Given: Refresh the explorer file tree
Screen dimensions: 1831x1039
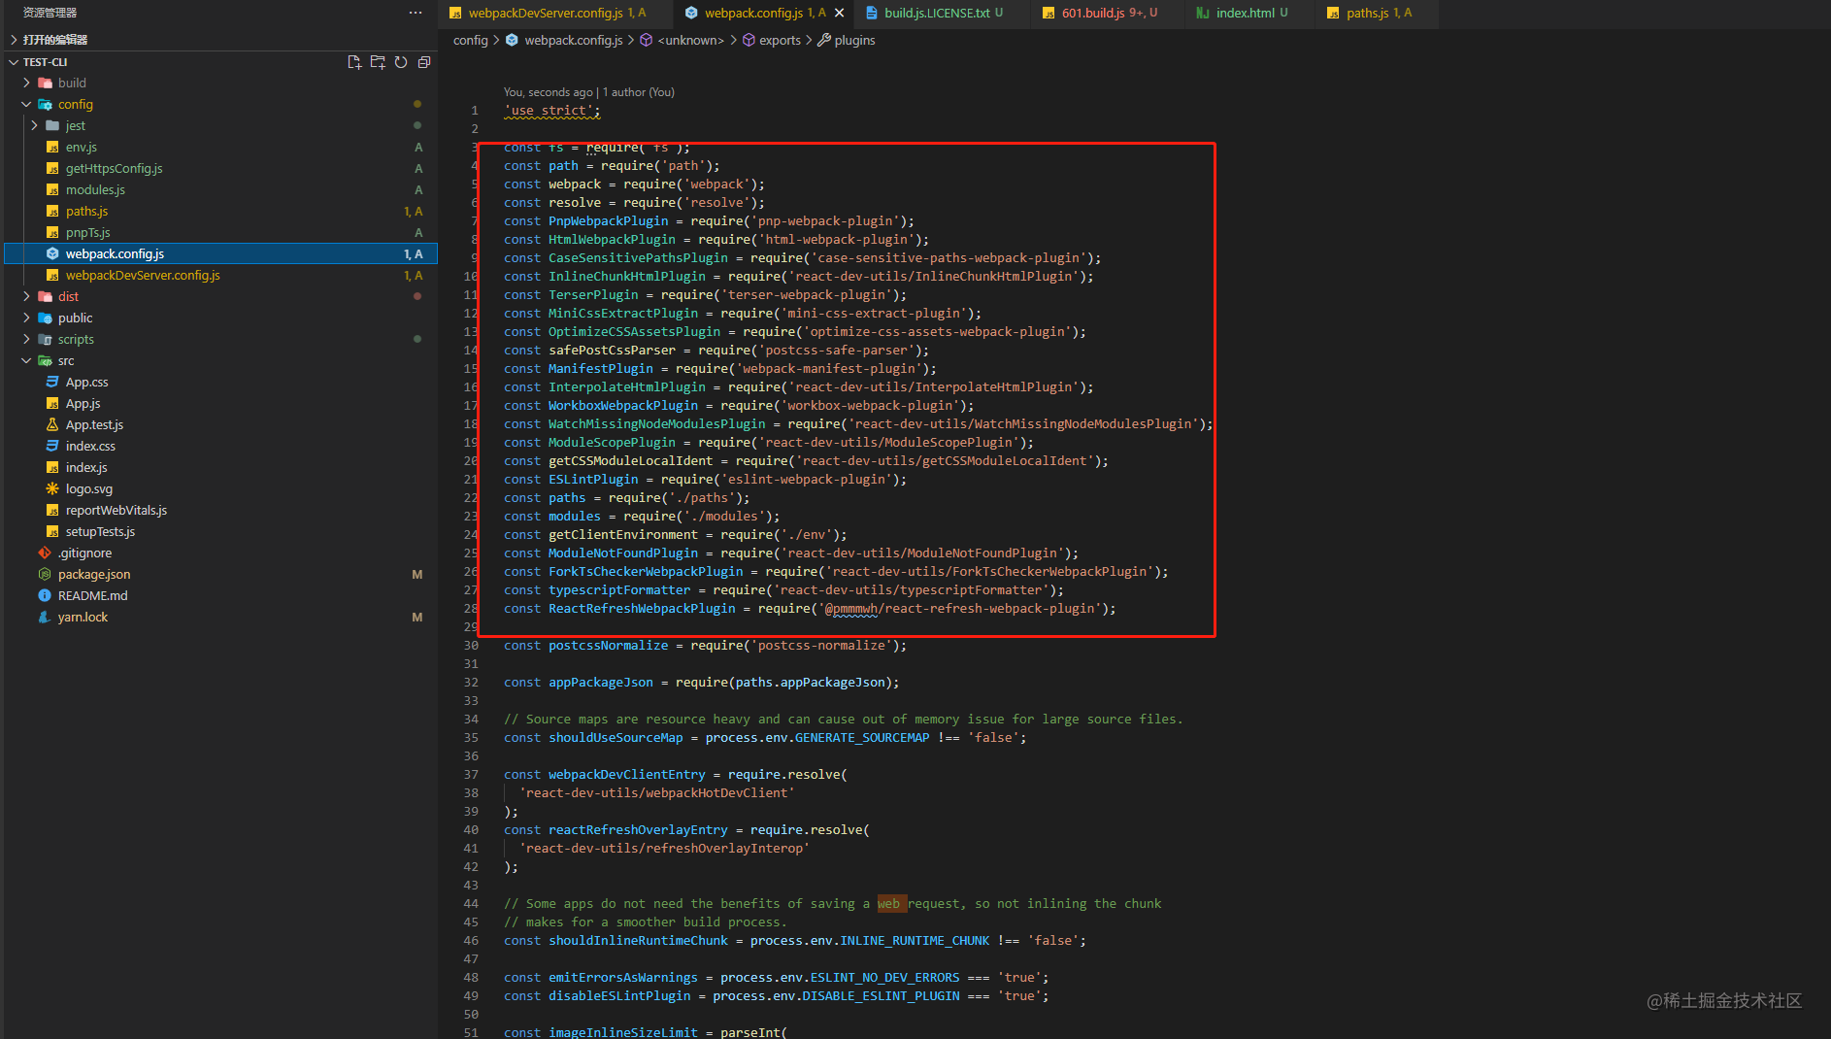Looking at the screenshot, I should tap(401, 62).
